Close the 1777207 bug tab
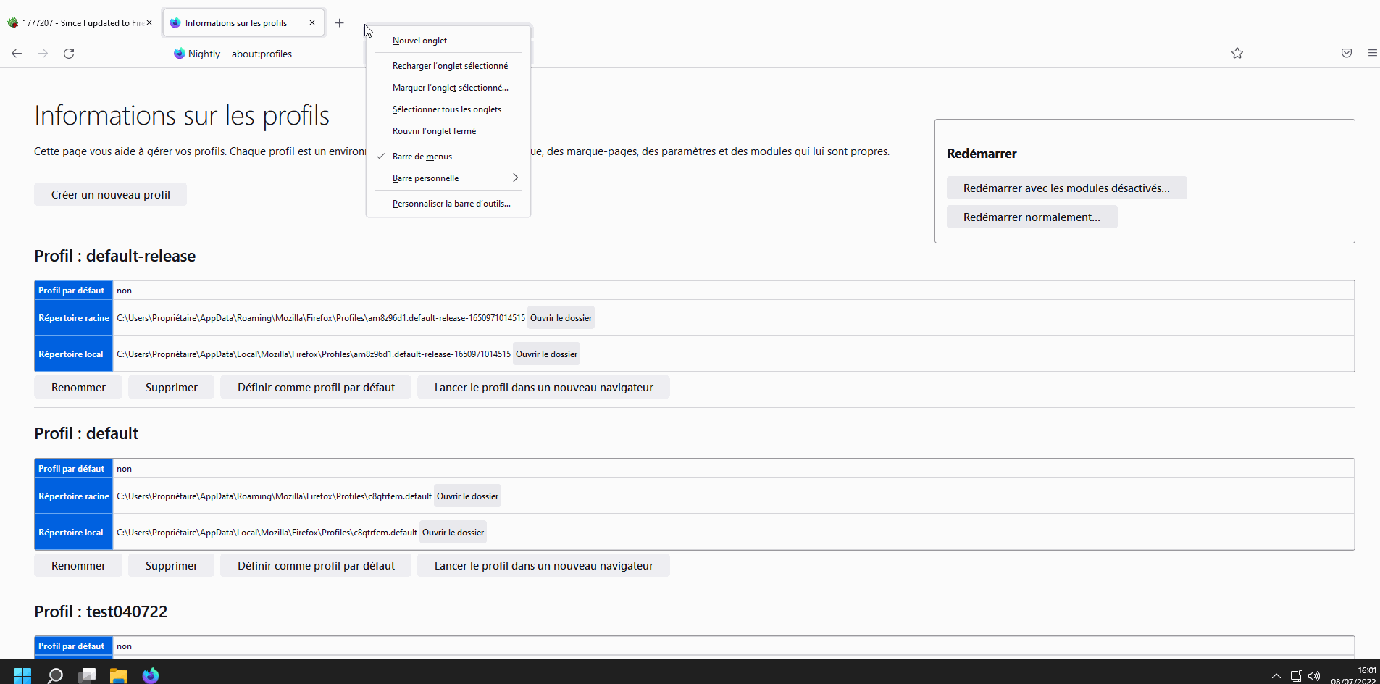The image size is (1380, 684). [149, 22]
